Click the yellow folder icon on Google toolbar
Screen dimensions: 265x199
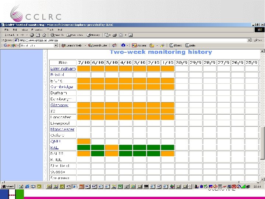[x=152, y=45]
